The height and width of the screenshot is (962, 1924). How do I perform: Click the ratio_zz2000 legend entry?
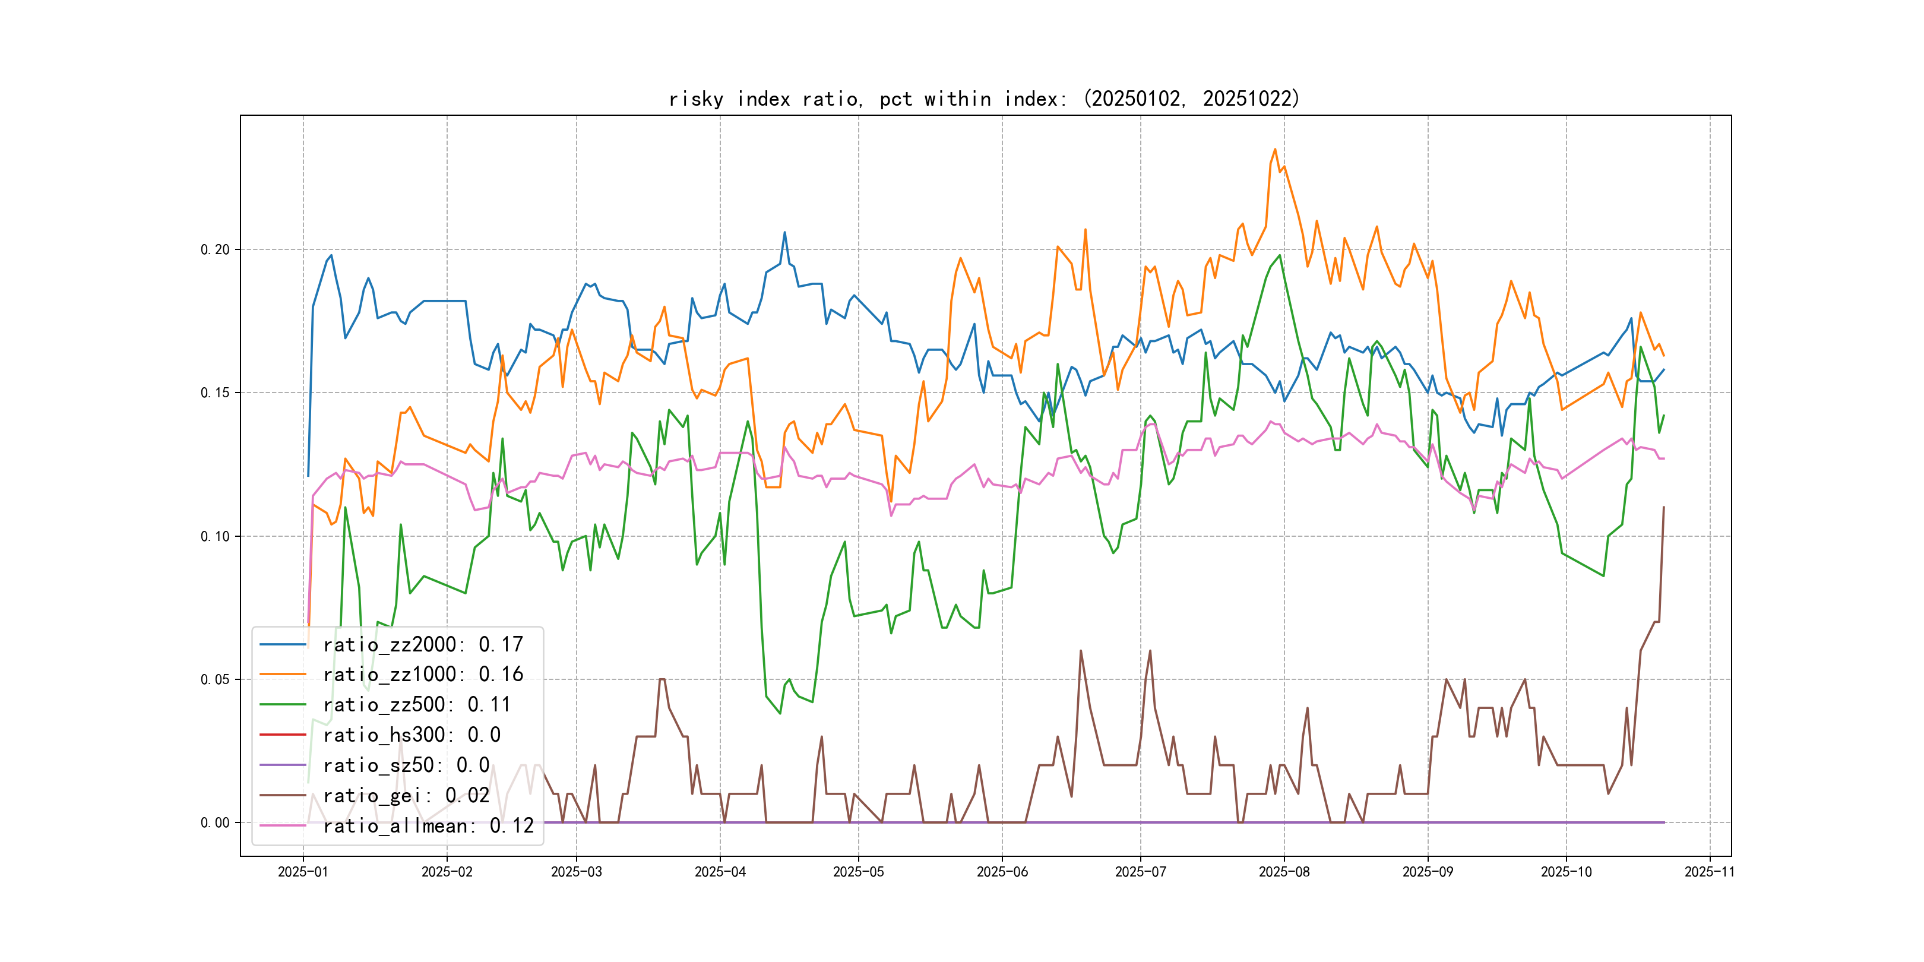tap(423, 644)
